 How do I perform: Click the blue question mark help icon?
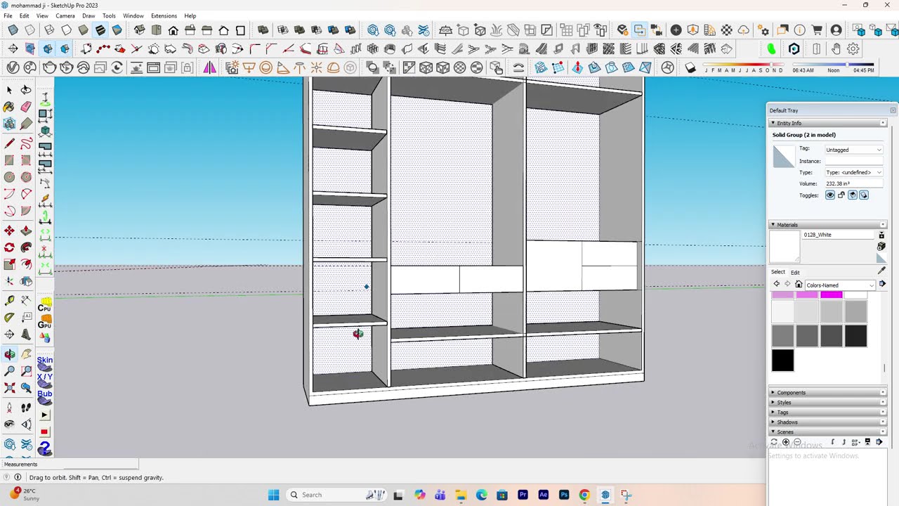44,448
